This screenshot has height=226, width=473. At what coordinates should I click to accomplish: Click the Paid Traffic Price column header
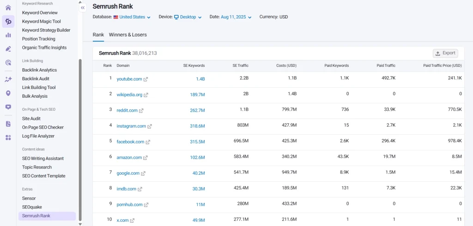pyautogui.click(x=442, y=65)
